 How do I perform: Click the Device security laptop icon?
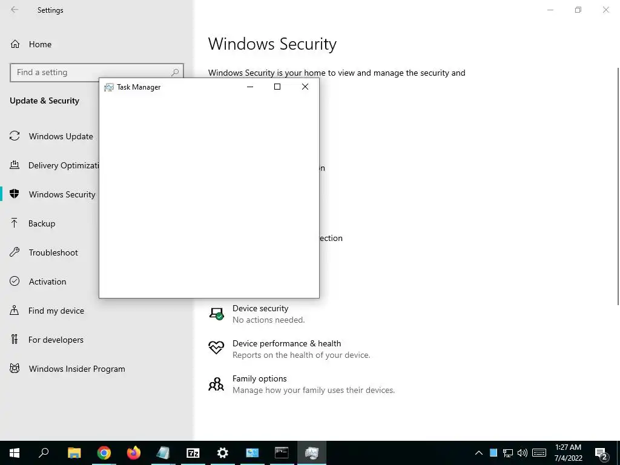pyautogui.click(x=216, y=314)
